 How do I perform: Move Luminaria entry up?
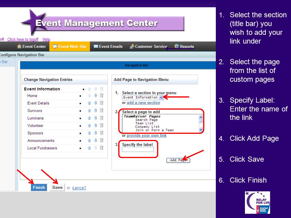(x=89, y=118)
